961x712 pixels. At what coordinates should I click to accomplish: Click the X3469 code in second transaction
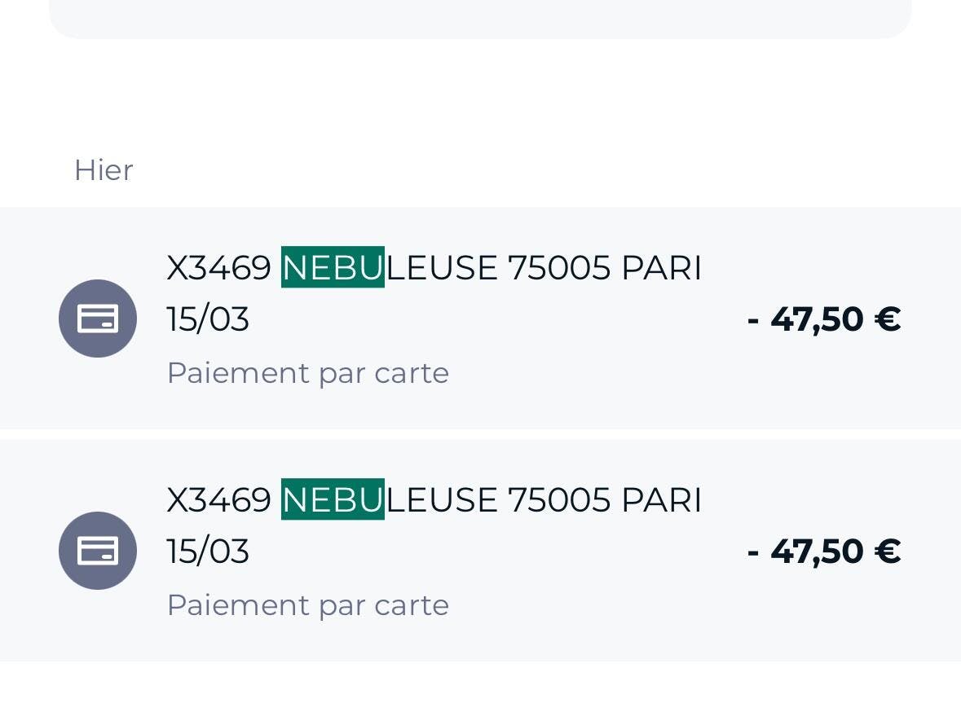(218, 500)
